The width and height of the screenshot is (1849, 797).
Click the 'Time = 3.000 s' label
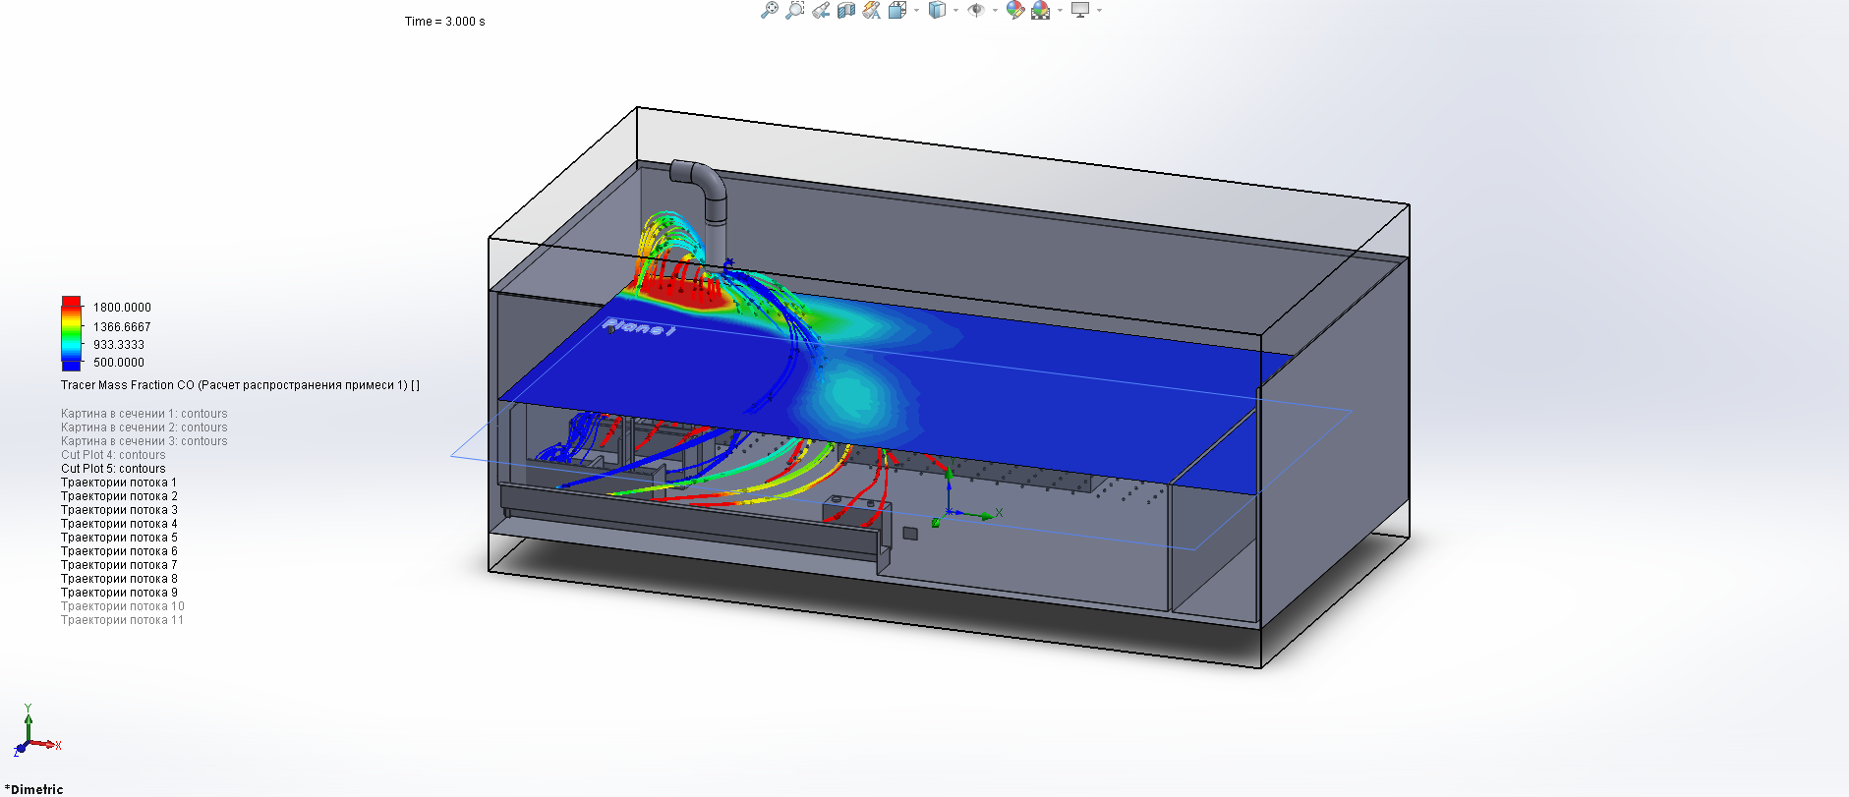pos(444,22)
